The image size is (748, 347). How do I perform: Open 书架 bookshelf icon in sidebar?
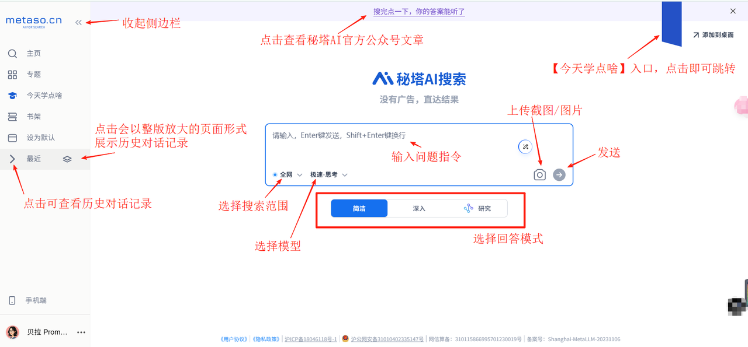coord(12,117)
